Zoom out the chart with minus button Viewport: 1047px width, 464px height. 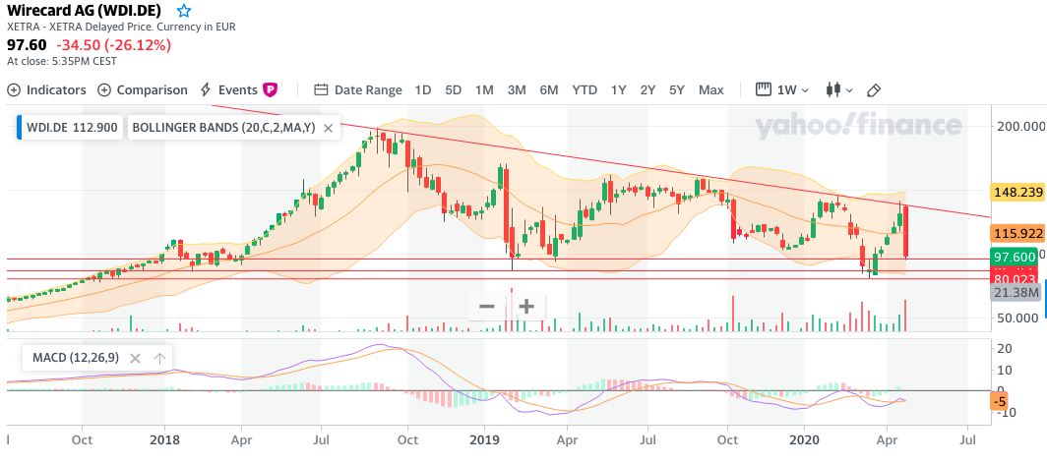coord(486,306)
